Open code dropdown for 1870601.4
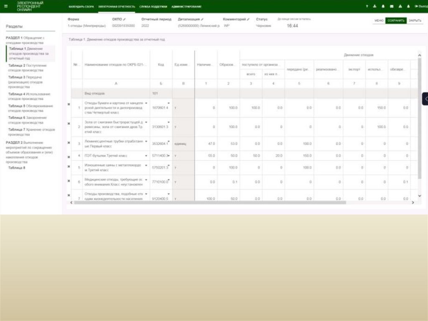The width and height of the screenshot is (428, 321). pos(168,103)
